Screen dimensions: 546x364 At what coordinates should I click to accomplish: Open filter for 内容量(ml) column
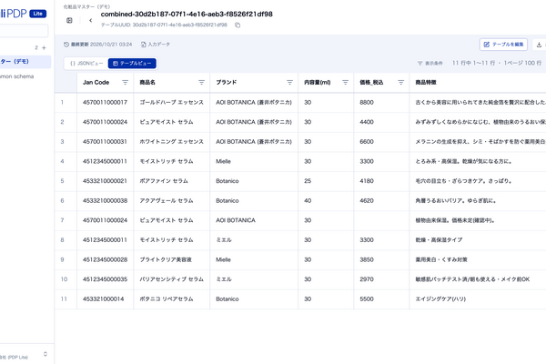[x=345, y=83]
